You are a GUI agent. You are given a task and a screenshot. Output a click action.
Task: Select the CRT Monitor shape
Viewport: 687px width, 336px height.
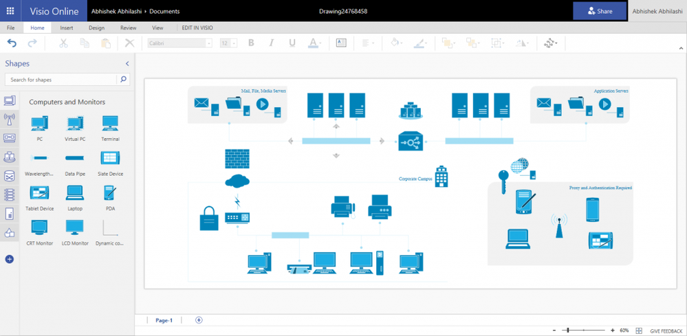tap(39, 233)
